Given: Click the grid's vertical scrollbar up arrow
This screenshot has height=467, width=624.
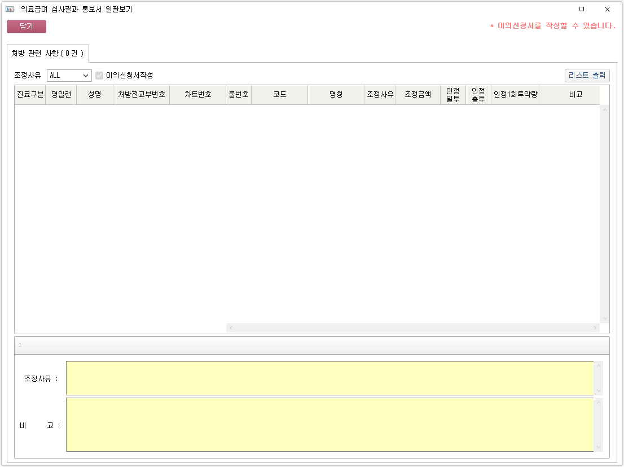Looking at the screenshot, I should (x=605, y=109).
